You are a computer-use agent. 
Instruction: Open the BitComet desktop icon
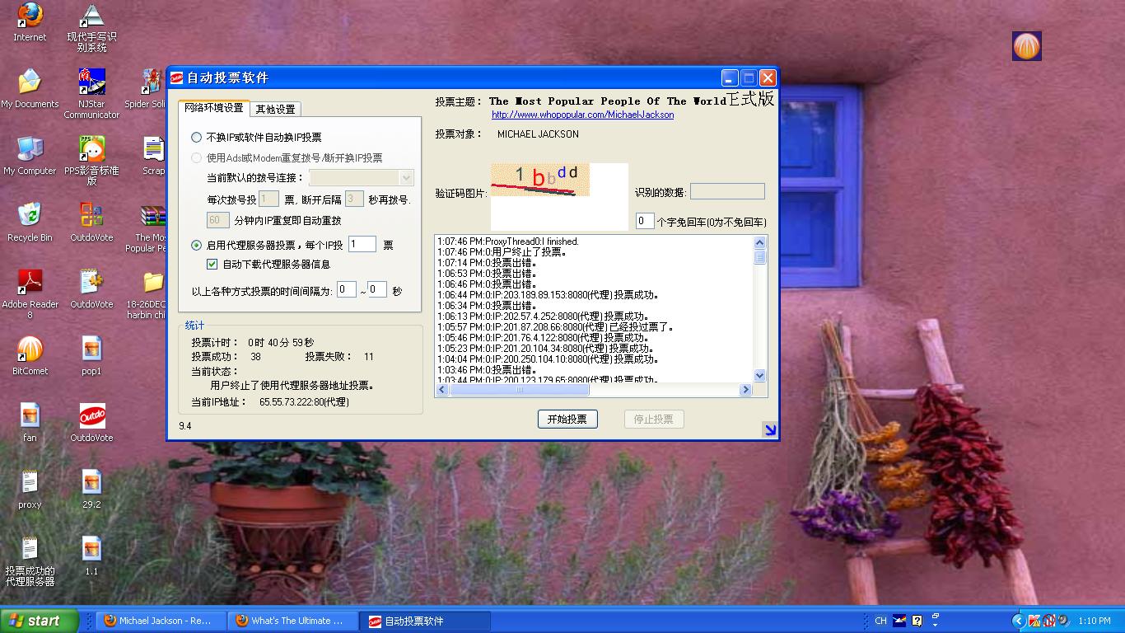point(30,350)
